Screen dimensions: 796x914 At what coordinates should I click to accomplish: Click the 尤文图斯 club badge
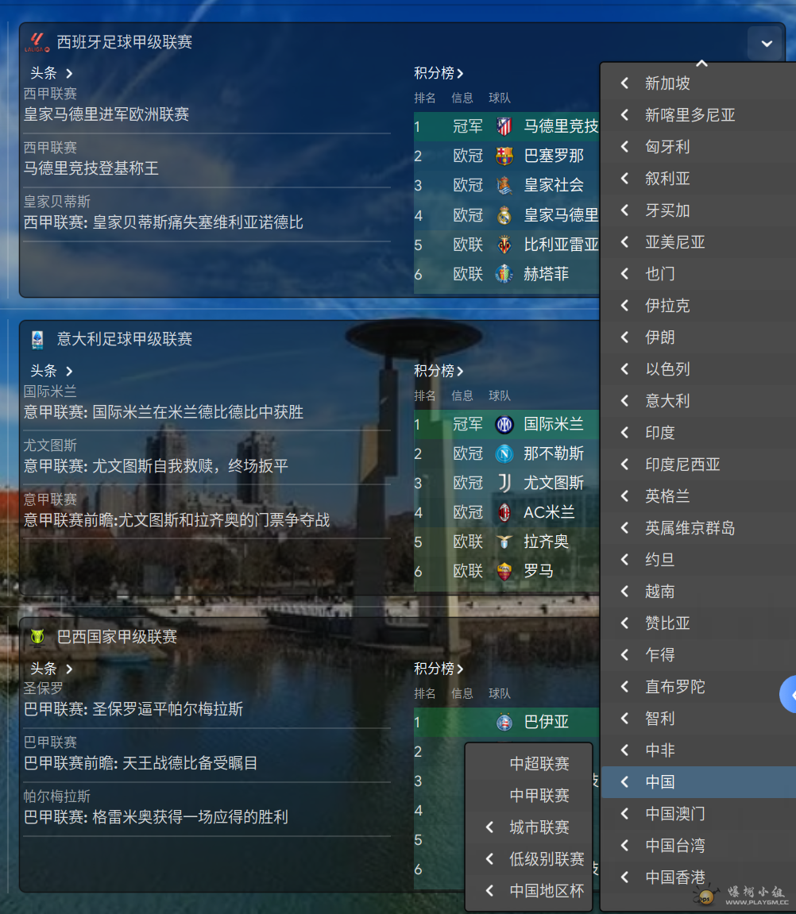coord(504,483)
